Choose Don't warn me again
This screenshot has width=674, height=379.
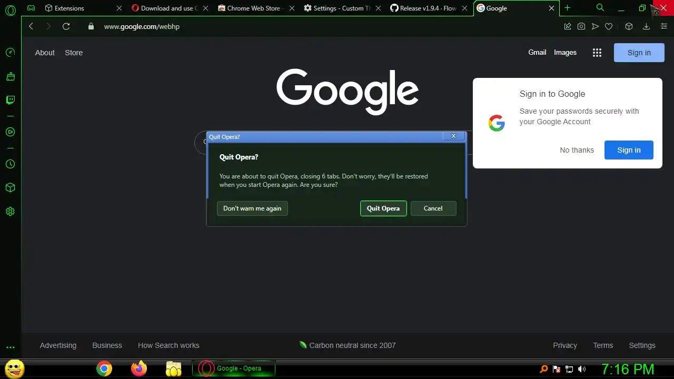252,208
